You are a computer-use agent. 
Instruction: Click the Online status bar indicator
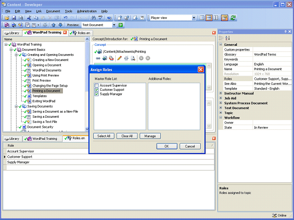pos(279,215)
